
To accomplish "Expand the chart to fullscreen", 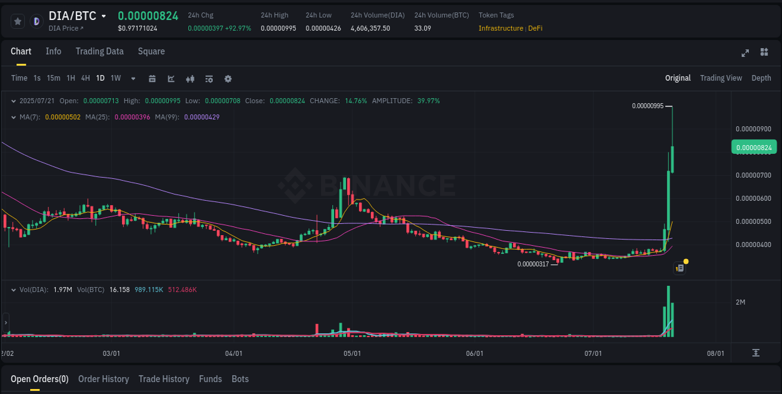I will point(744,53).
